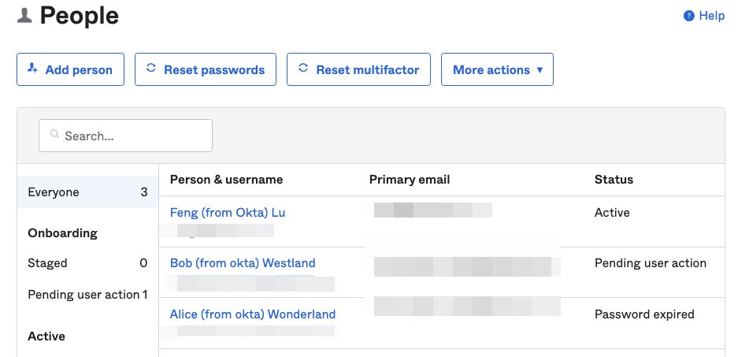Click the Status column header
Image resolution: width=738 pixels, height=357 pixels.
614,180
